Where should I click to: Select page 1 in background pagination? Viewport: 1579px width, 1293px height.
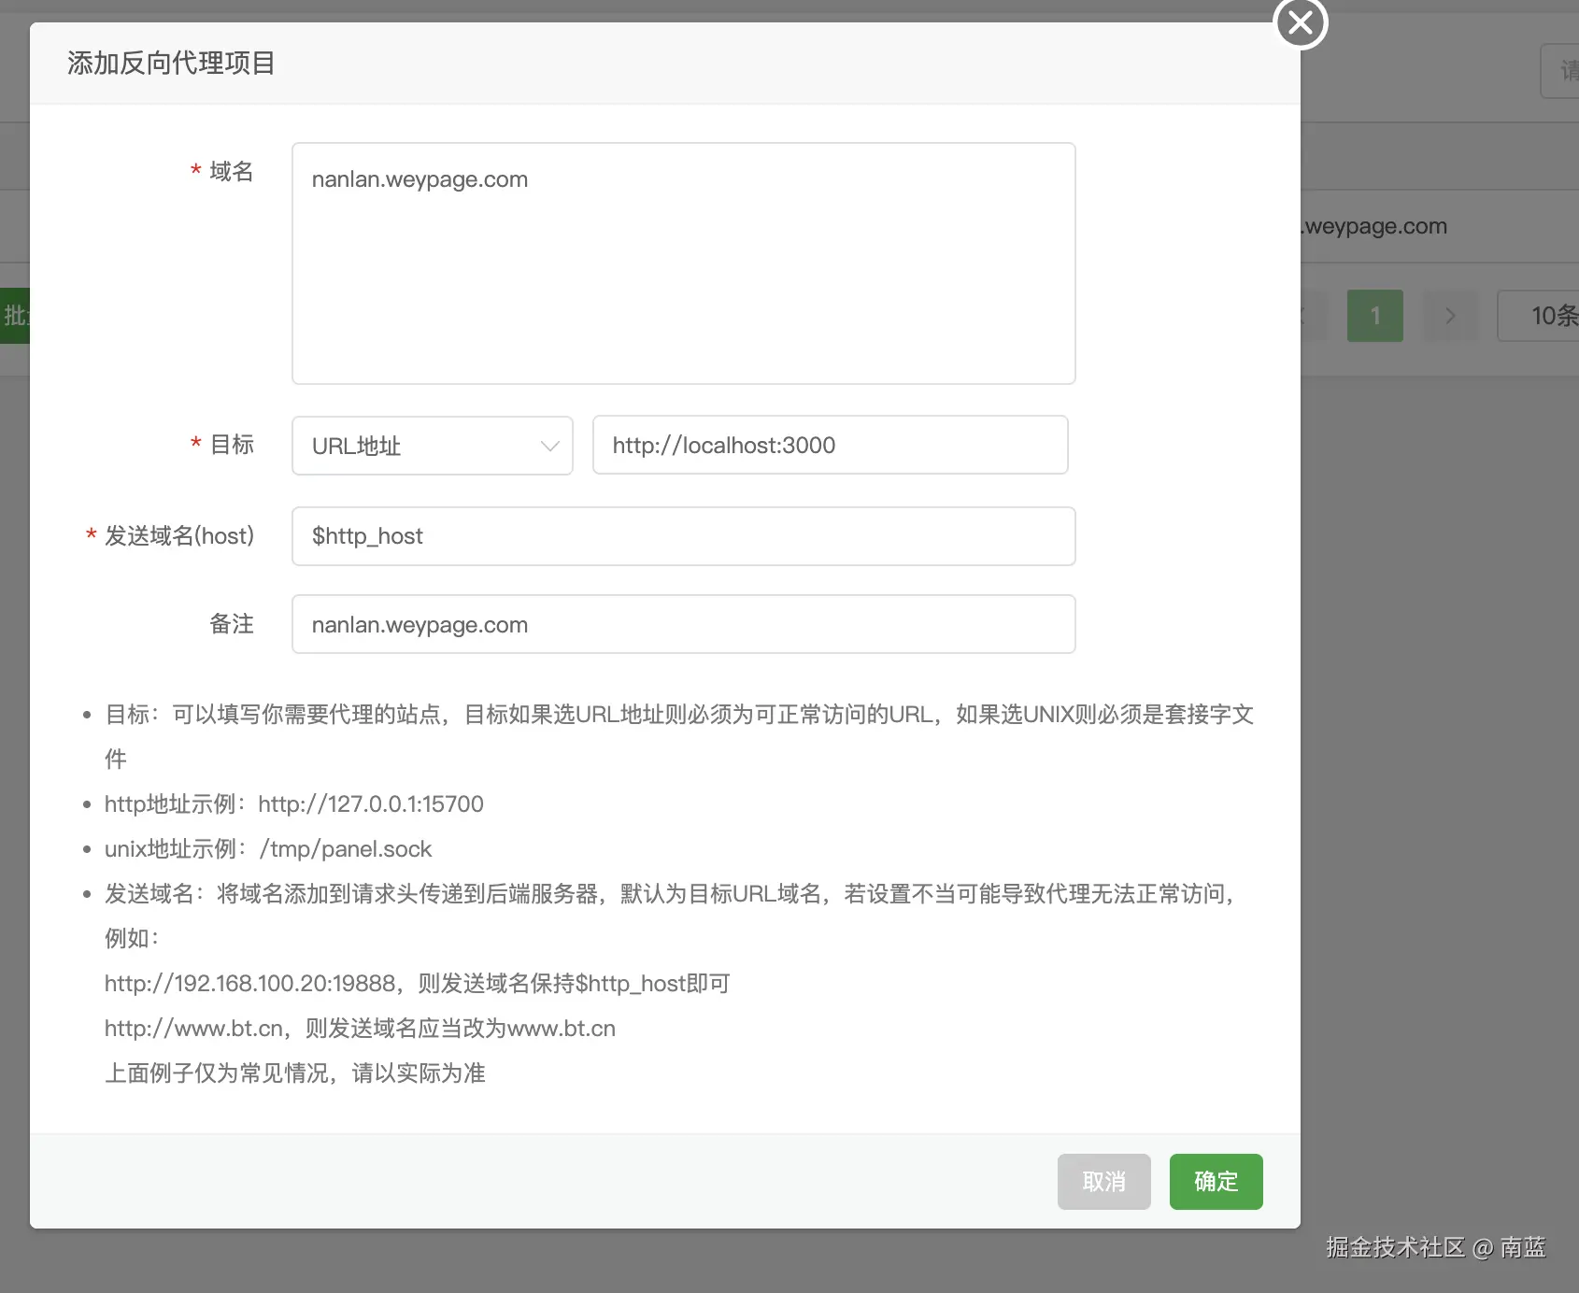point(1375,316)
